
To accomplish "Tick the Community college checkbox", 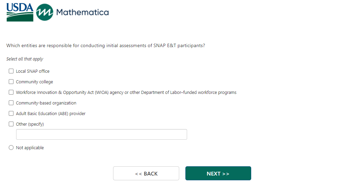I will pos(11,82).
